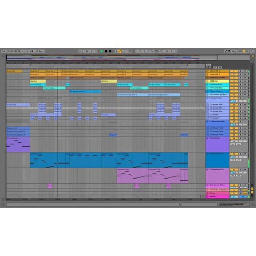This screenshot has width=256, height=256.
Task: Open the Key Map Mode switch
Action: coord(233,51)
